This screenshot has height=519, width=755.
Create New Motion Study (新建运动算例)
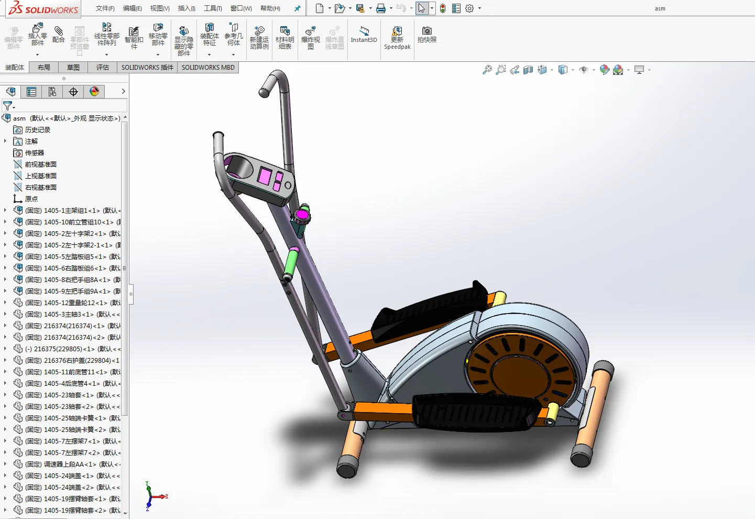(x=259, y=38)
